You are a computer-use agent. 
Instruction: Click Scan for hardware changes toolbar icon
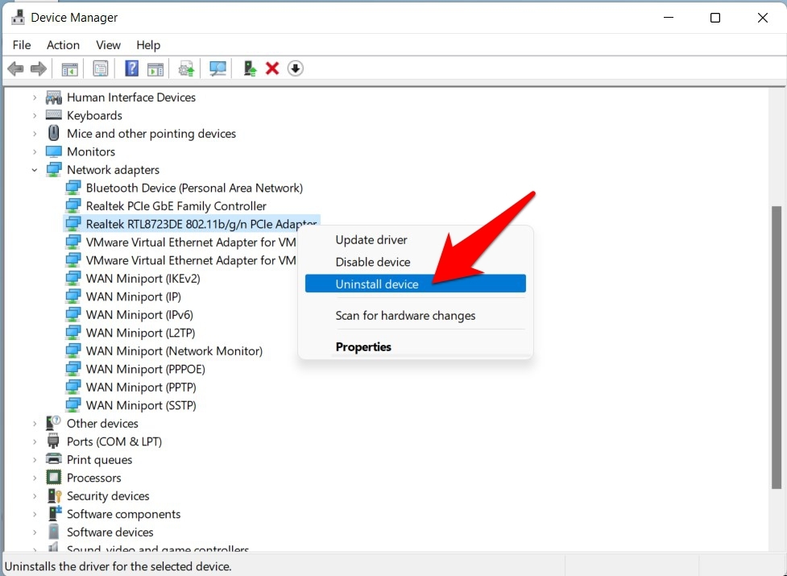tap(217, 68)
